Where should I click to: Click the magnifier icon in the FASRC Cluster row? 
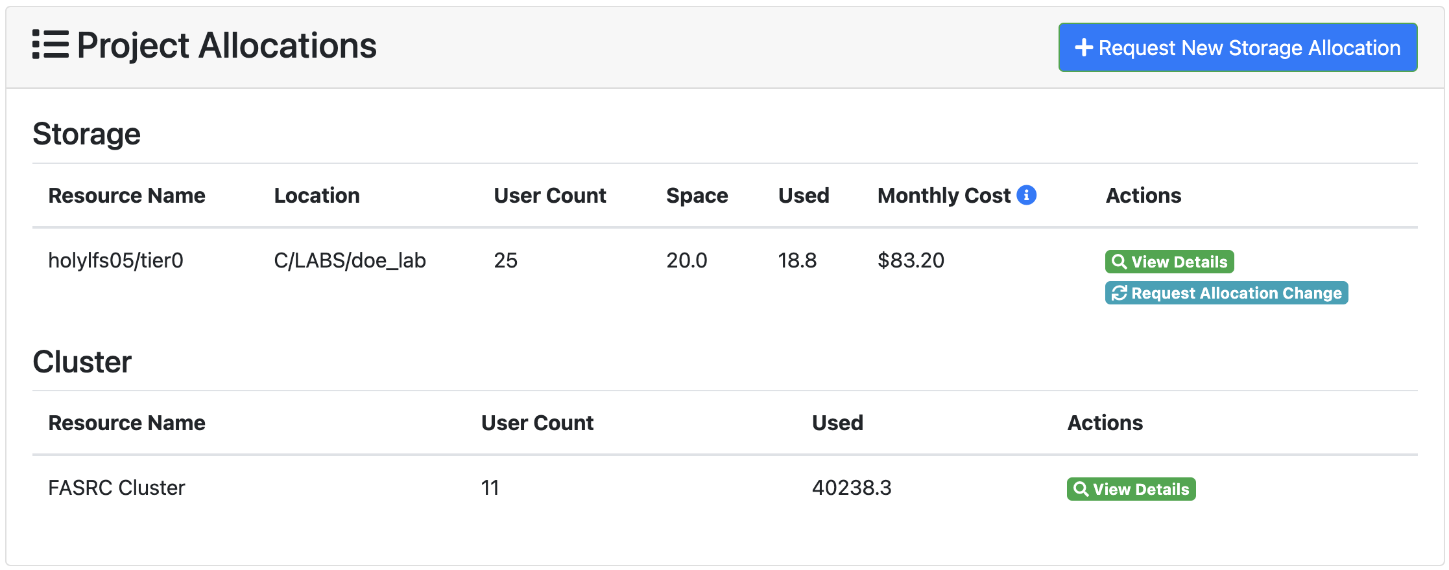coord(1081,489)
